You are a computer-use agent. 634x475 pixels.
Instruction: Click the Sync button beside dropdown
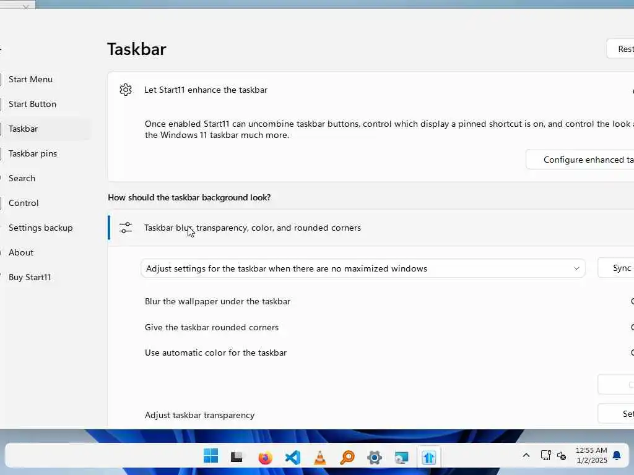click(616, 268)
